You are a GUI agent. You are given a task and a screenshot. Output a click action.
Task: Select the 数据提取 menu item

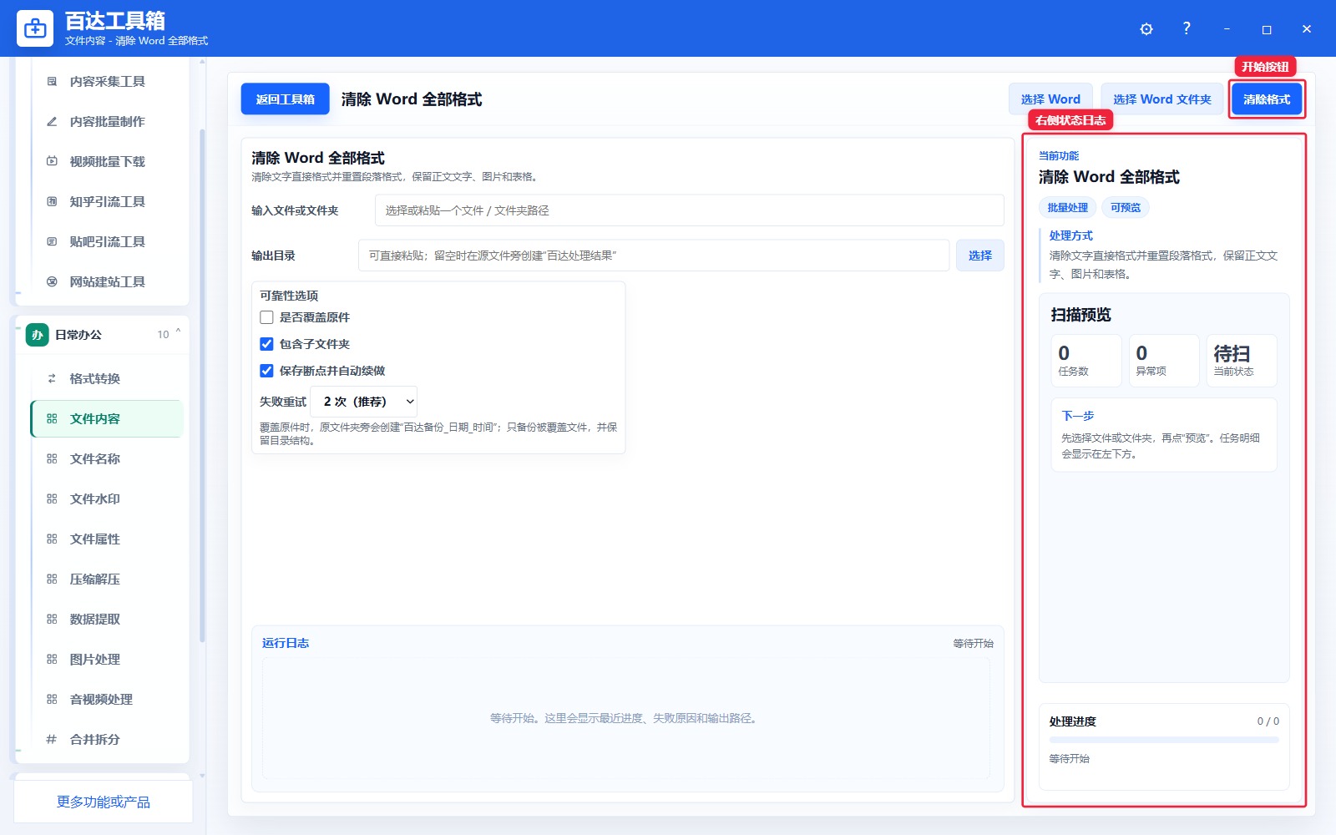tap(107, 620)
